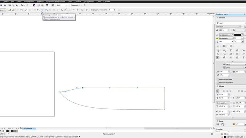Click the Add page icon beside Страница 1
The image size is (246, 138).
pos(21,128)
